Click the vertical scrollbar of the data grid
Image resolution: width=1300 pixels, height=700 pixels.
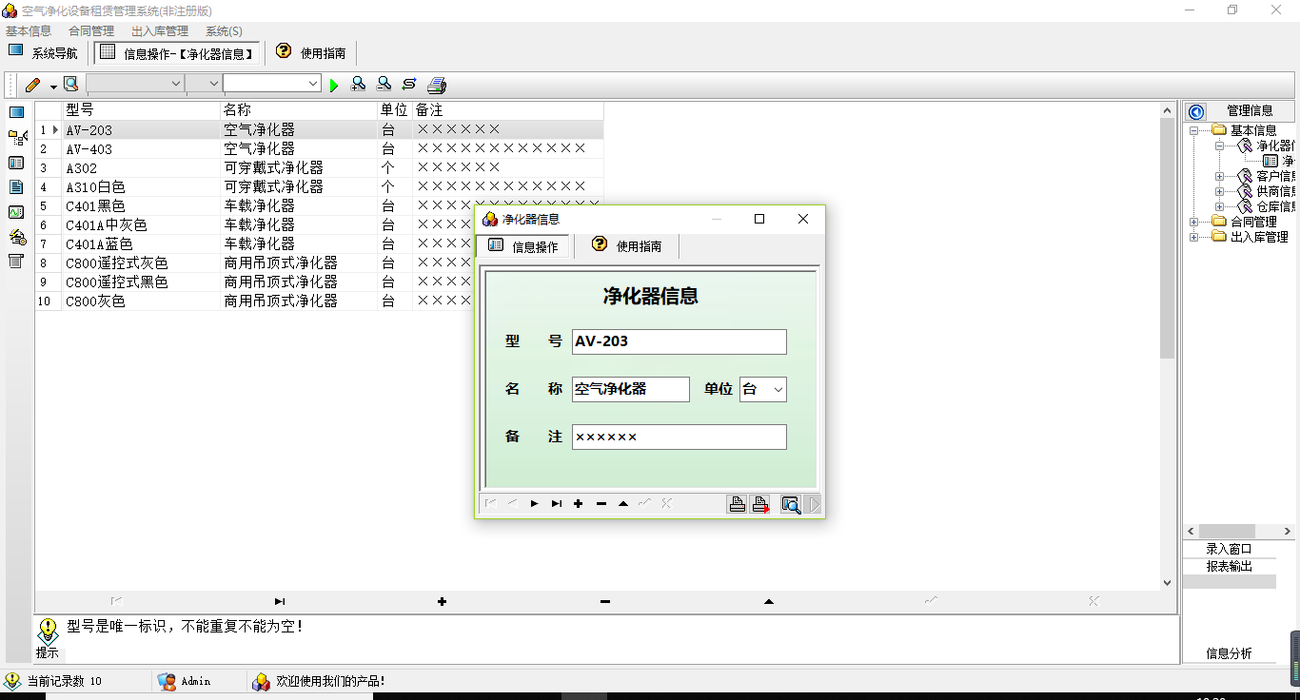tap(1168, 346)
